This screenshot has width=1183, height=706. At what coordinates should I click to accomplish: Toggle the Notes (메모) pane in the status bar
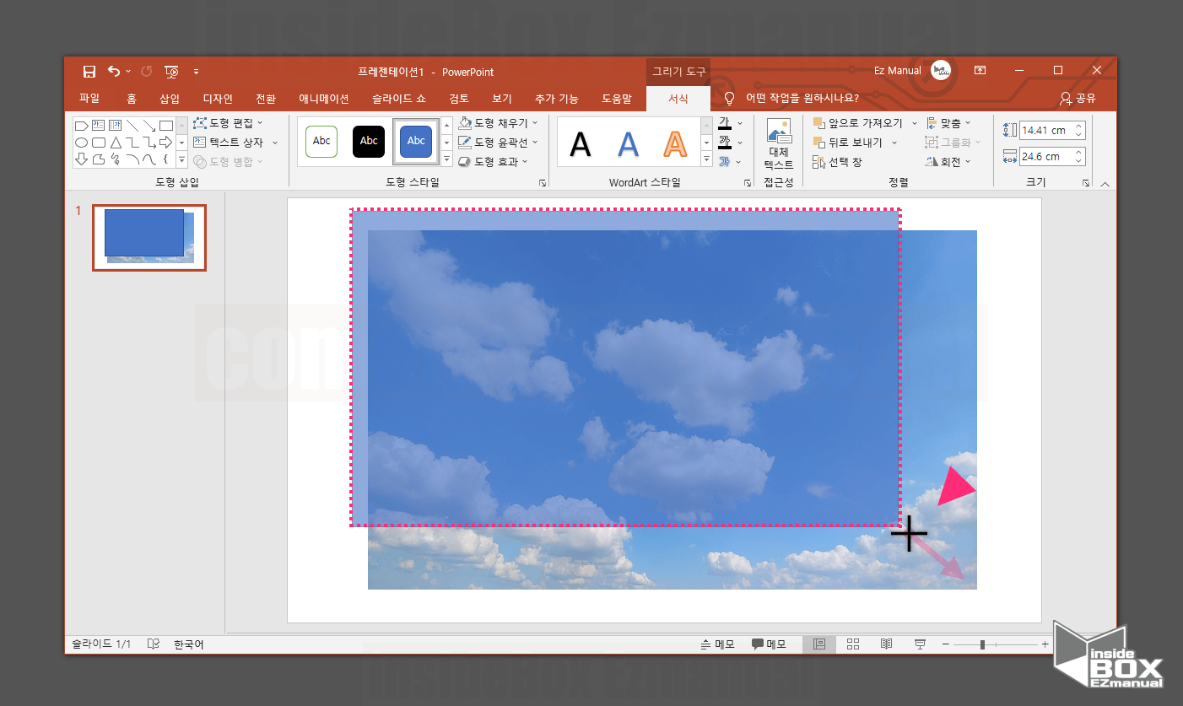coord(717,644)
